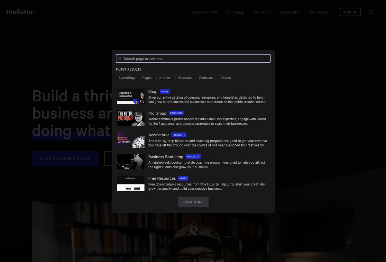Click the Business Bootcamp description text
The image size is (386, 262).
pyautogui.click(x=207, y=165)
